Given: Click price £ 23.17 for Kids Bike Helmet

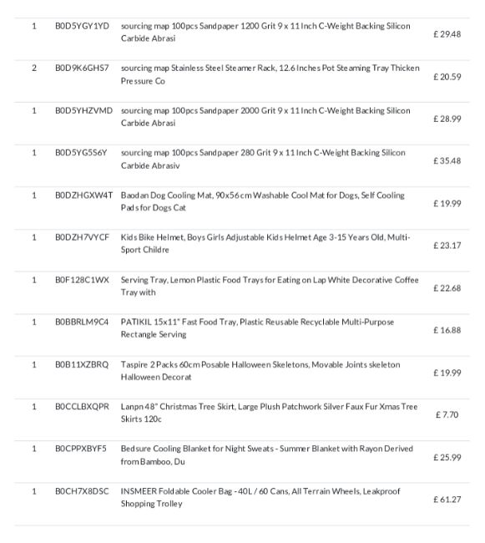Looking at the screenshot, I should pos(447,246).
